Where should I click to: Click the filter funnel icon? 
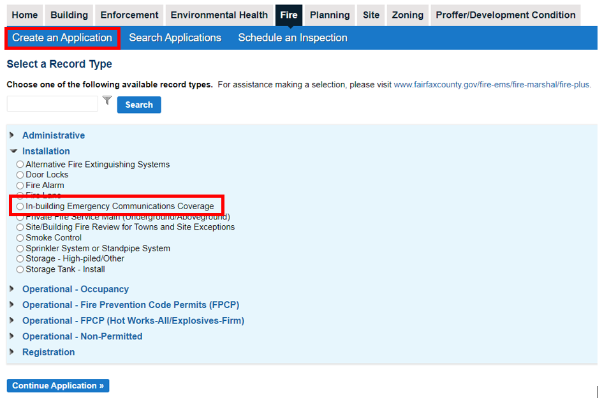coord(107,100)
